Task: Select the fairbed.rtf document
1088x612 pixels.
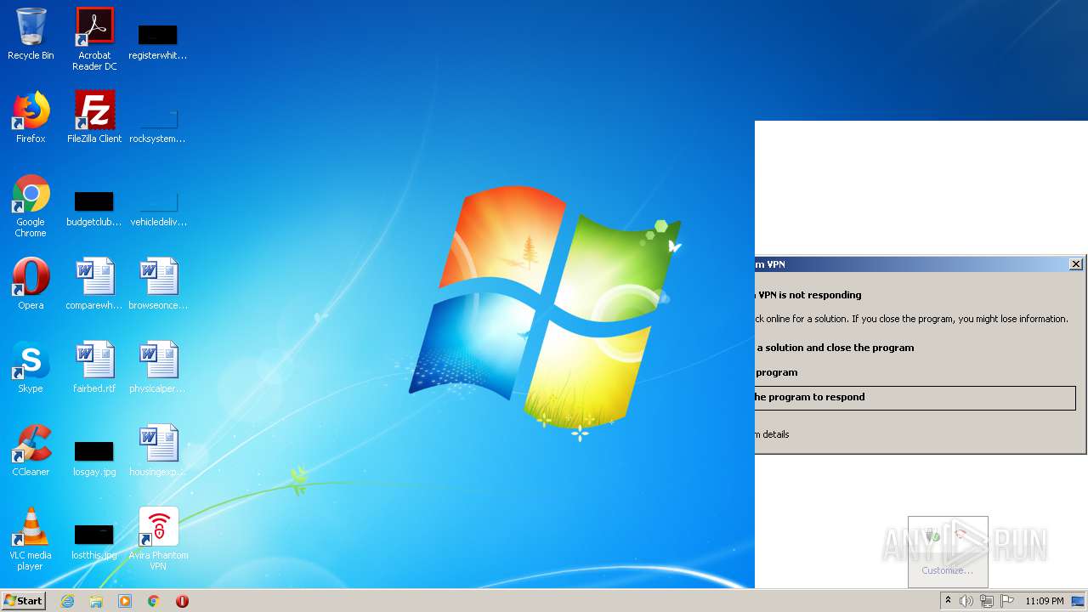Action: click(94, 367)
